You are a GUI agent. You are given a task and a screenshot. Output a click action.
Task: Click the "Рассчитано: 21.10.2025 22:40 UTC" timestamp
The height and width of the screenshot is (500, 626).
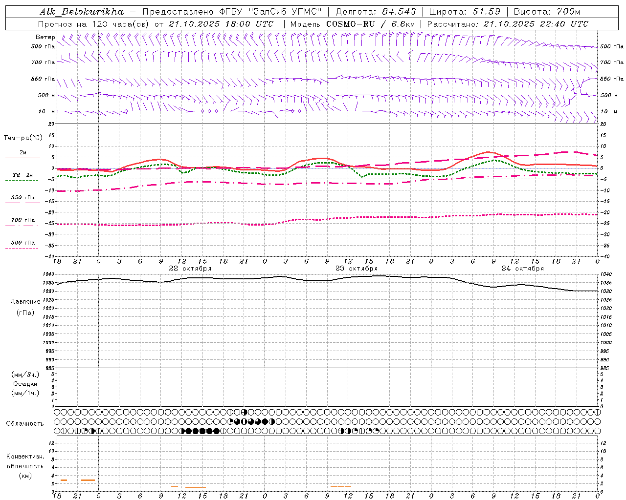pos(508,24)
